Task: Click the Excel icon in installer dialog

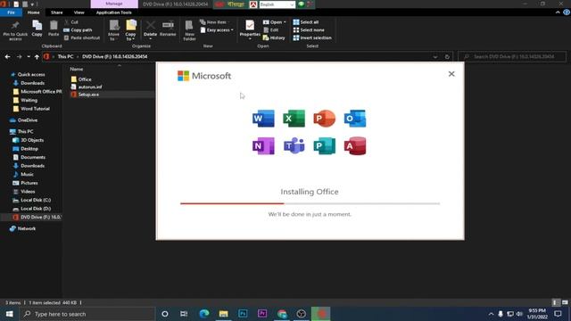Action: coord(294,119)
